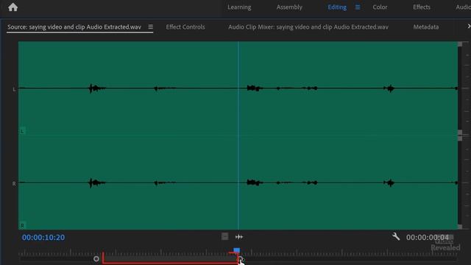Click the left circular zoom bar handle

click(x=96, y=258)
